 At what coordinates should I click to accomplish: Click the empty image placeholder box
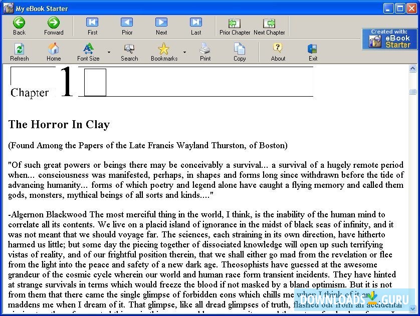point(95,83)
